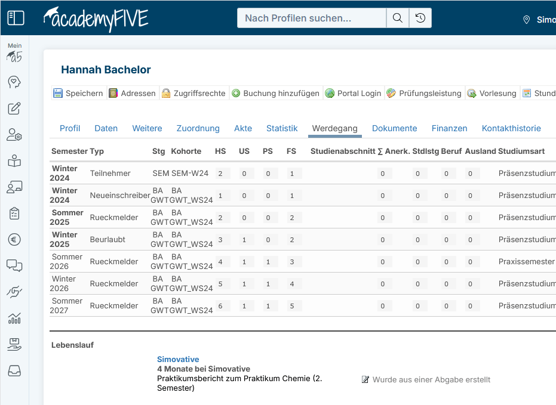Image resolution: width=556 pixels, height=405 pixels.
Task: Click the euro finance sidebar icon
Action: [14, 239]
